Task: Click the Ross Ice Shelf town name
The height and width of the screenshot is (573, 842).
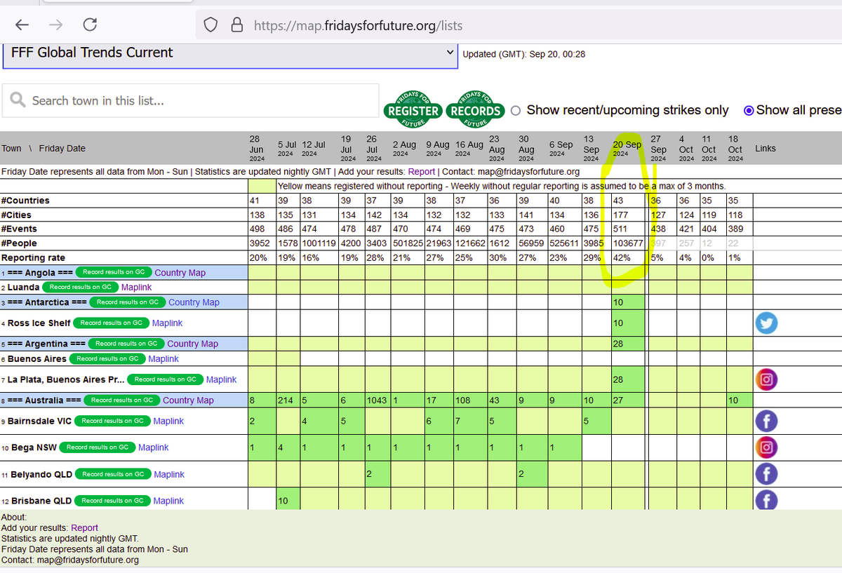Action: point(39,323)
